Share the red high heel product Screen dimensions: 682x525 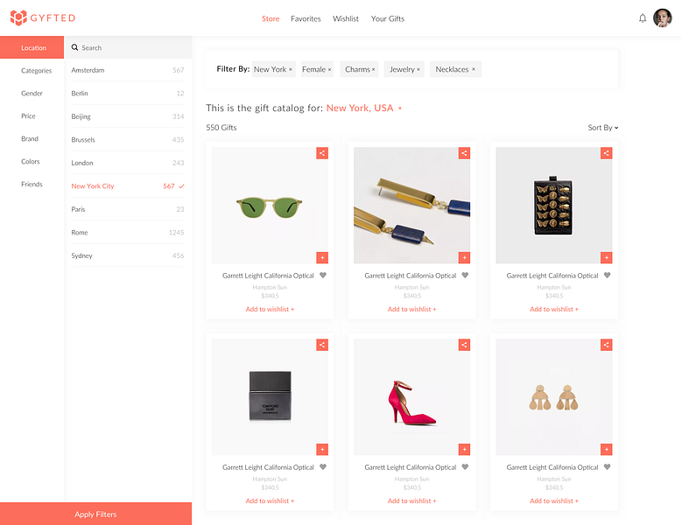(465, 345)
